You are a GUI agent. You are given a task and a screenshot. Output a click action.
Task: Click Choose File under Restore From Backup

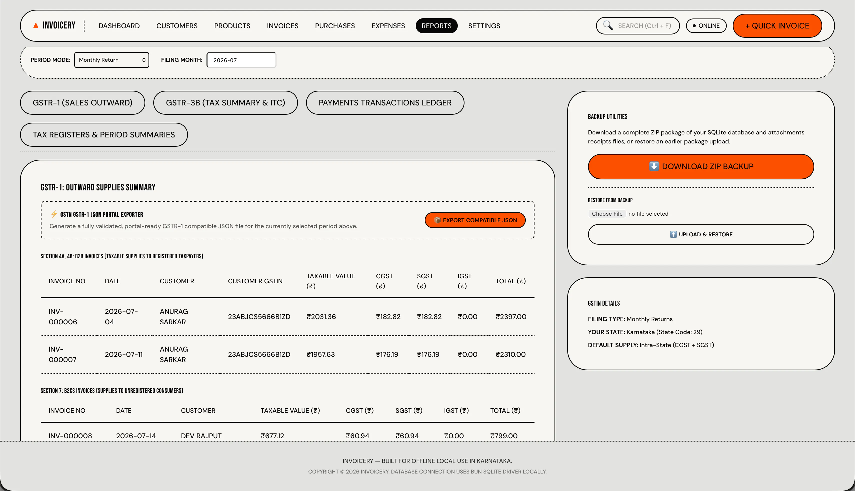point(607,214)
